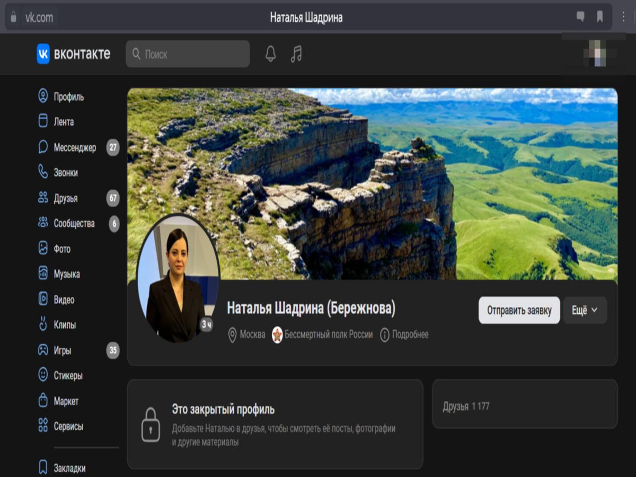Image resolution: width=636 pixels, height=477 pixels.
Task: Click the name "Наталья Шадрина (Бережнова)"
Action: (x=311, y=309)
